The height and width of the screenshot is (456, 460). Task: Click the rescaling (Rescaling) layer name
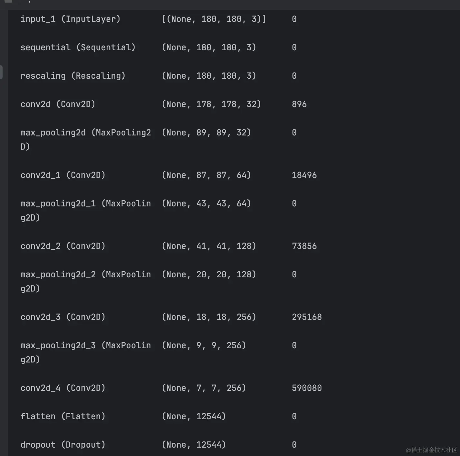(x=73, y=76)
